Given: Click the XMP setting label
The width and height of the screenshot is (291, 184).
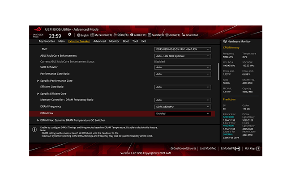Looking at the screenshot, I should [x=44, y=49].
